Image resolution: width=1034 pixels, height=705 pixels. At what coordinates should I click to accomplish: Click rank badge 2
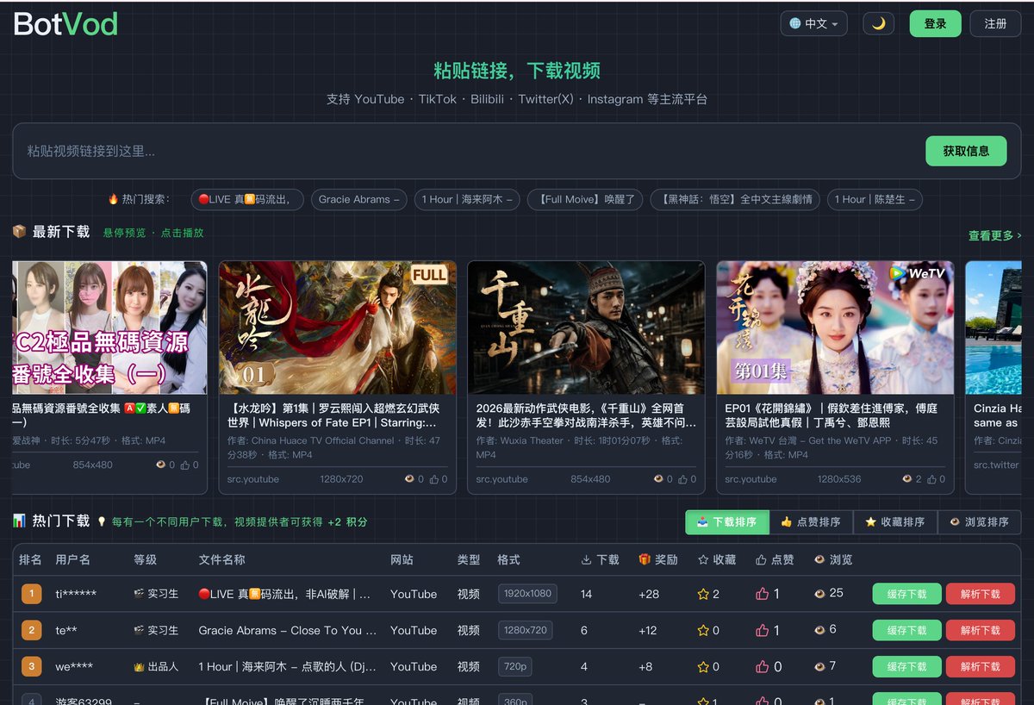32,630
